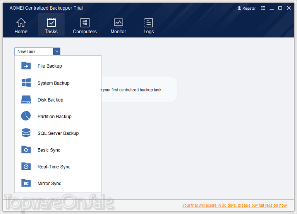
Task: Close the AOMEI Backupper window
Action: pos(288,8)
